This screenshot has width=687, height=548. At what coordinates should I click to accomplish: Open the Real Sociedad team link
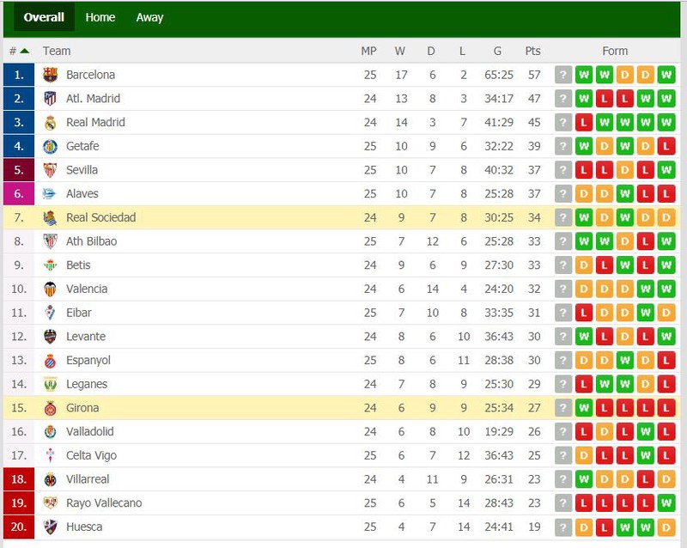point(100,218)
